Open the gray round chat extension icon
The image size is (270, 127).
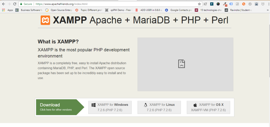[x=250, y=4]
